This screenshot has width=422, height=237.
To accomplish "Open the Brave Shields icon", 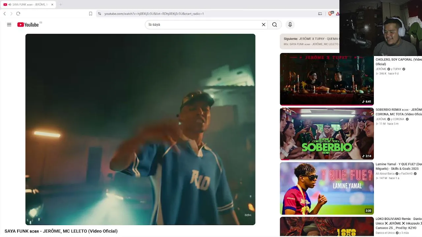I will tap(331, 13).
